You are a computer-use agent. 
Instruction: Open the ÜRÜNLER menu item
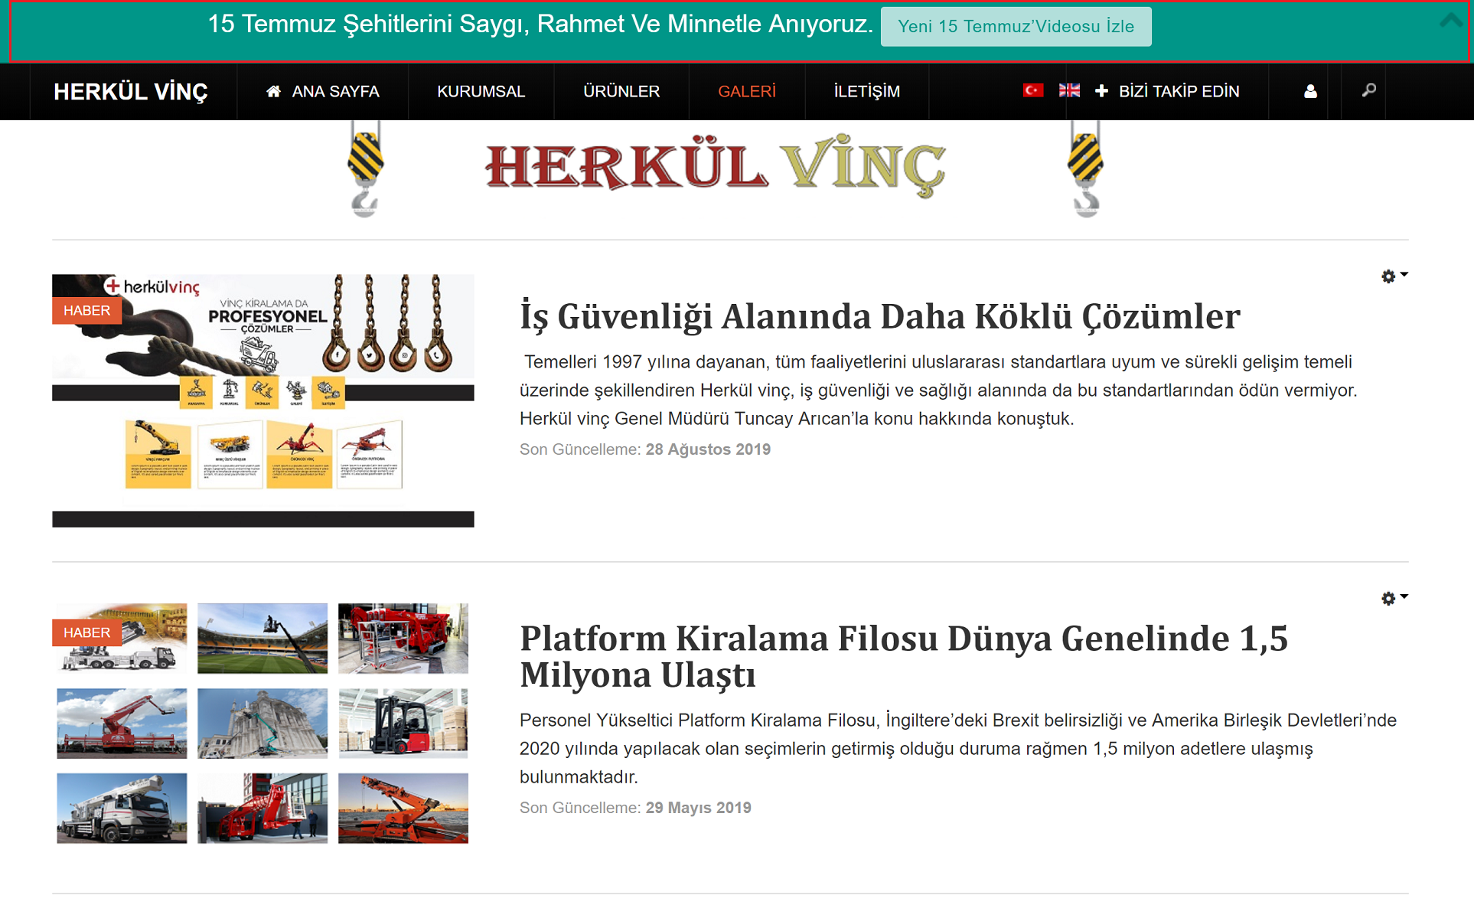click(x=621, y=92)
